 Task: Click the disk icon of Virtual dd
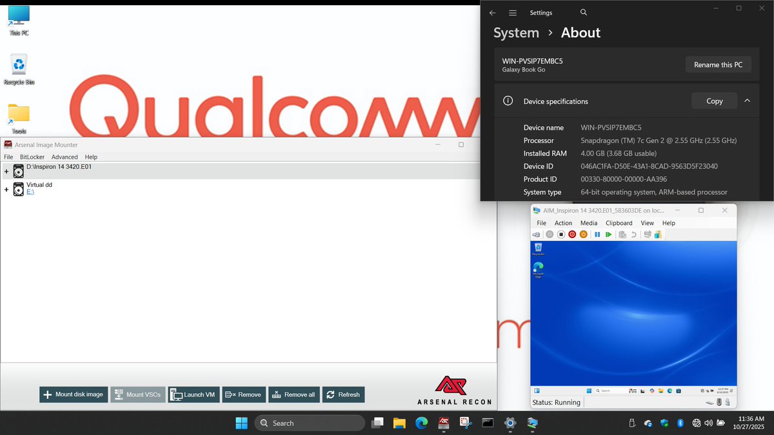[x=19, y=189]
